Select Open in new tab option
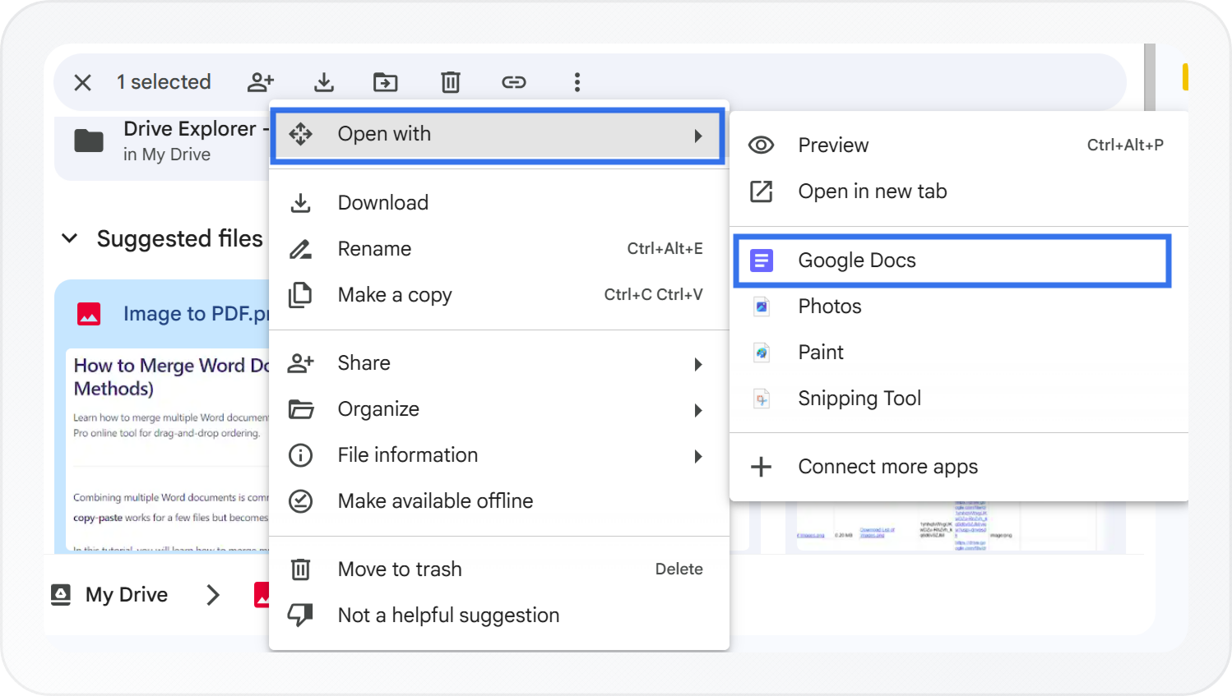This screenshot has height=696, width=1232. (x=872, y=191)
